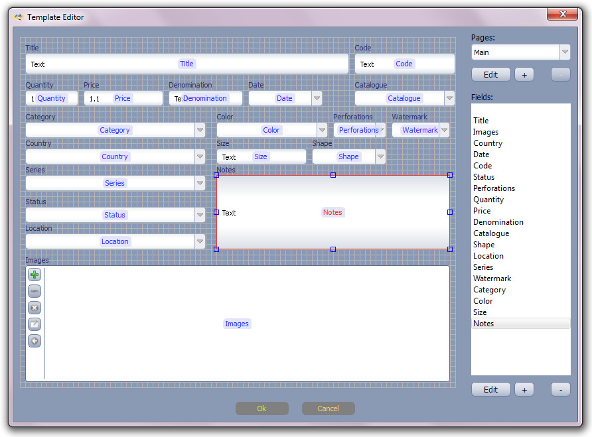Select the Images panel area
592x437 pixels.
[x=238, y=324]
